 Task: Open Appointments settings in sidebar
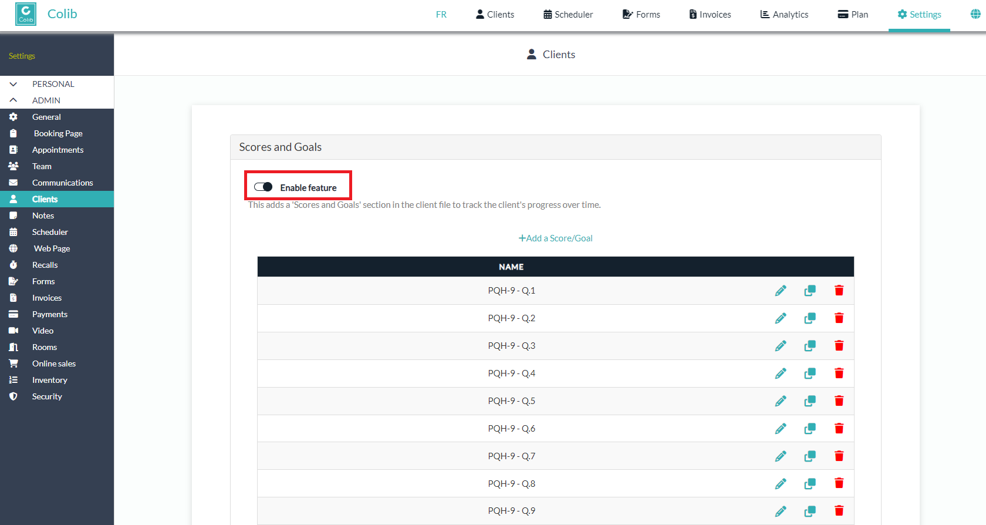(57, 150)
